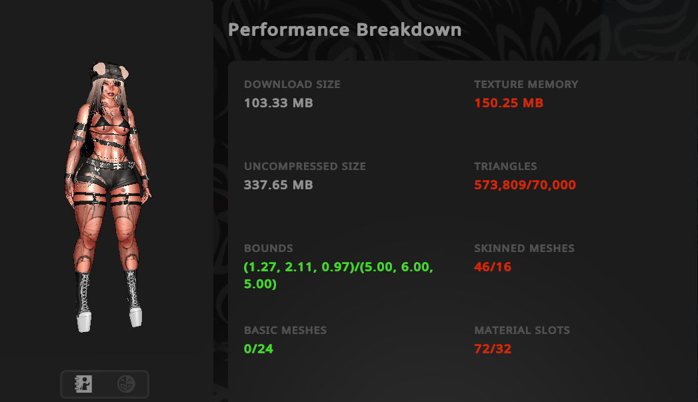Click the Bounds label

coord(269,248)
